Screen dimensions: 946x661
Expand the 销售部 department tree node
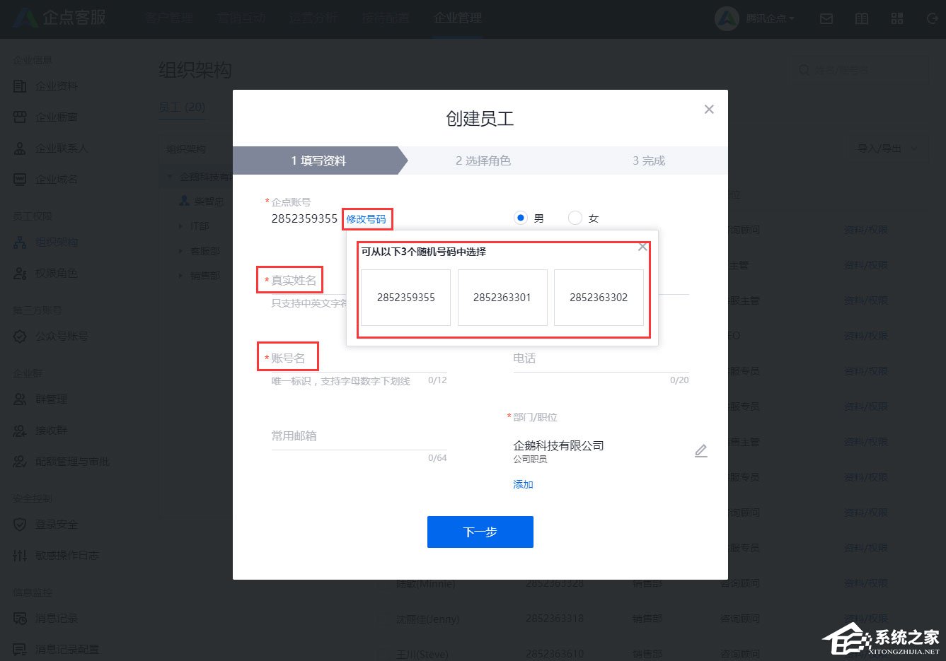coord(181,276)
